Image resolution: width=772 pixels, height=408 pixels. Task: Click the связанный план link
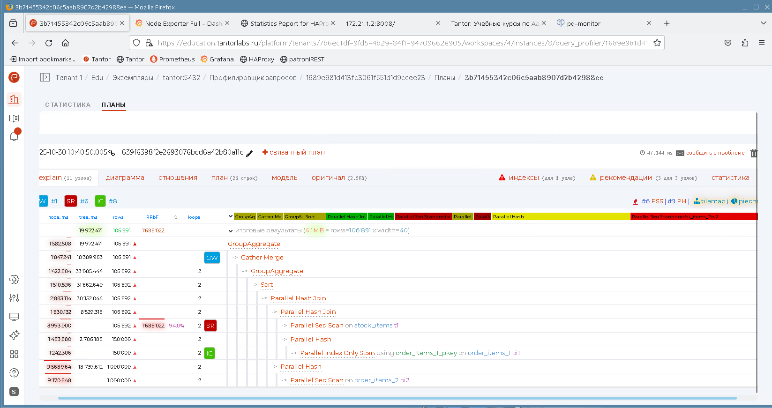(x=293, y=152)
